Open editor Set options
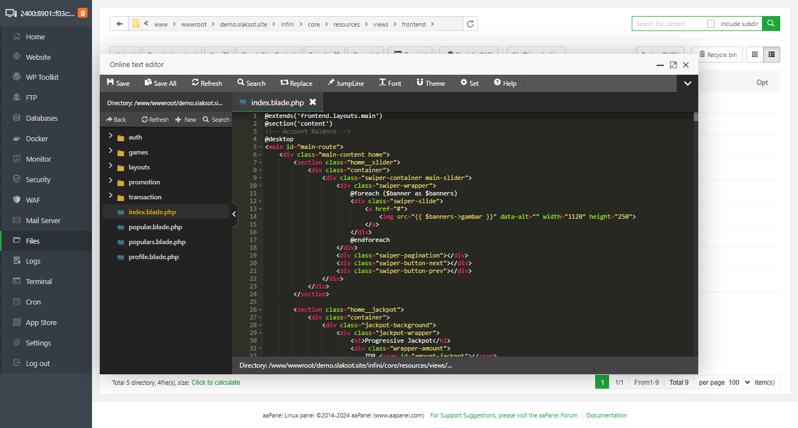 [469, 83]
